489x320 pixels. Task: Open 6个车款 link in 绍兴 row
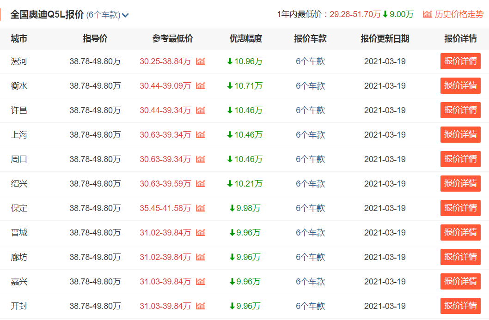coord(310,183)
